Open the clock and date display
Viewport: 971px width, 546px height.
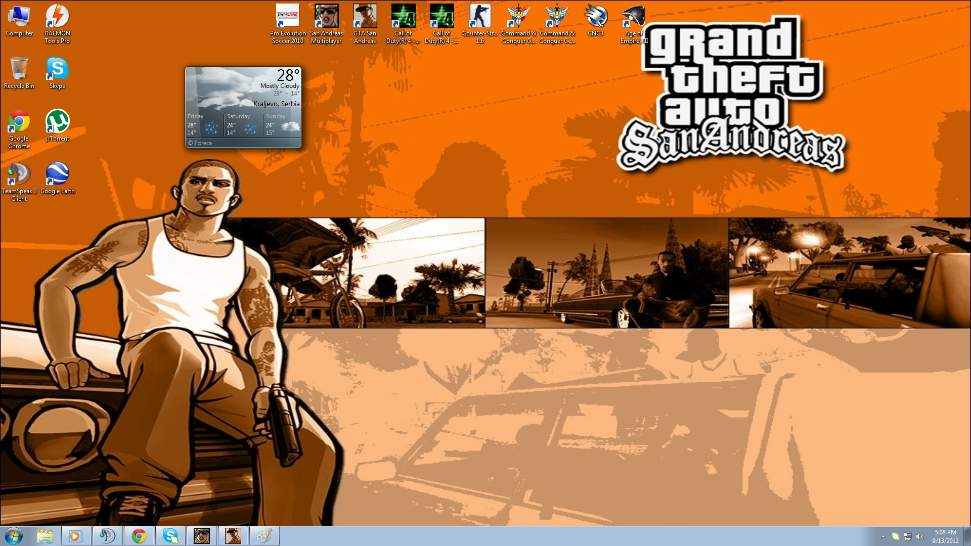[x=945, y=536]
